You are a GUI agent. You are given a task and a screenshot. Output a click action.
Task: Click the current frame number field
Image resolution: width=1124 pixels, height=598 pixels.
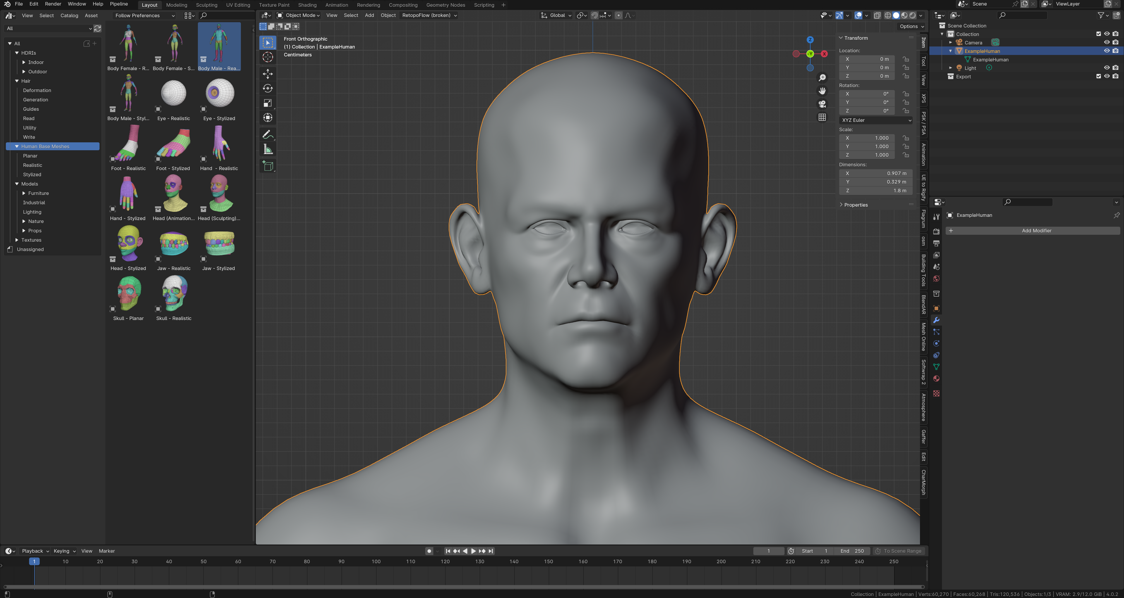[769, 551]
